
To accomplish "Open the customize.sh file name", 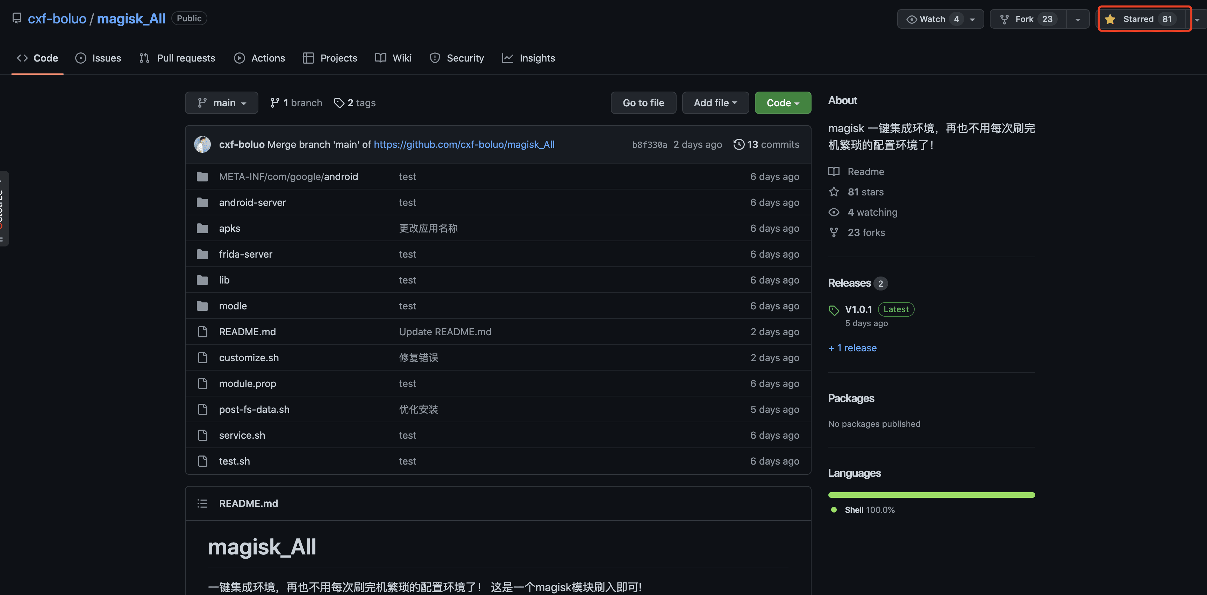I will 249,358.
